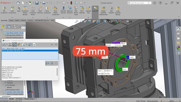Image resolution: width=181 pixels, height=102 pixels.
Task: Select Face<2>@Conveyor roller motor side entry
Action: (30, 50)
